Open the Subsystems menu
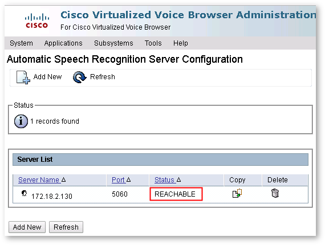 [x=113, y=43]
